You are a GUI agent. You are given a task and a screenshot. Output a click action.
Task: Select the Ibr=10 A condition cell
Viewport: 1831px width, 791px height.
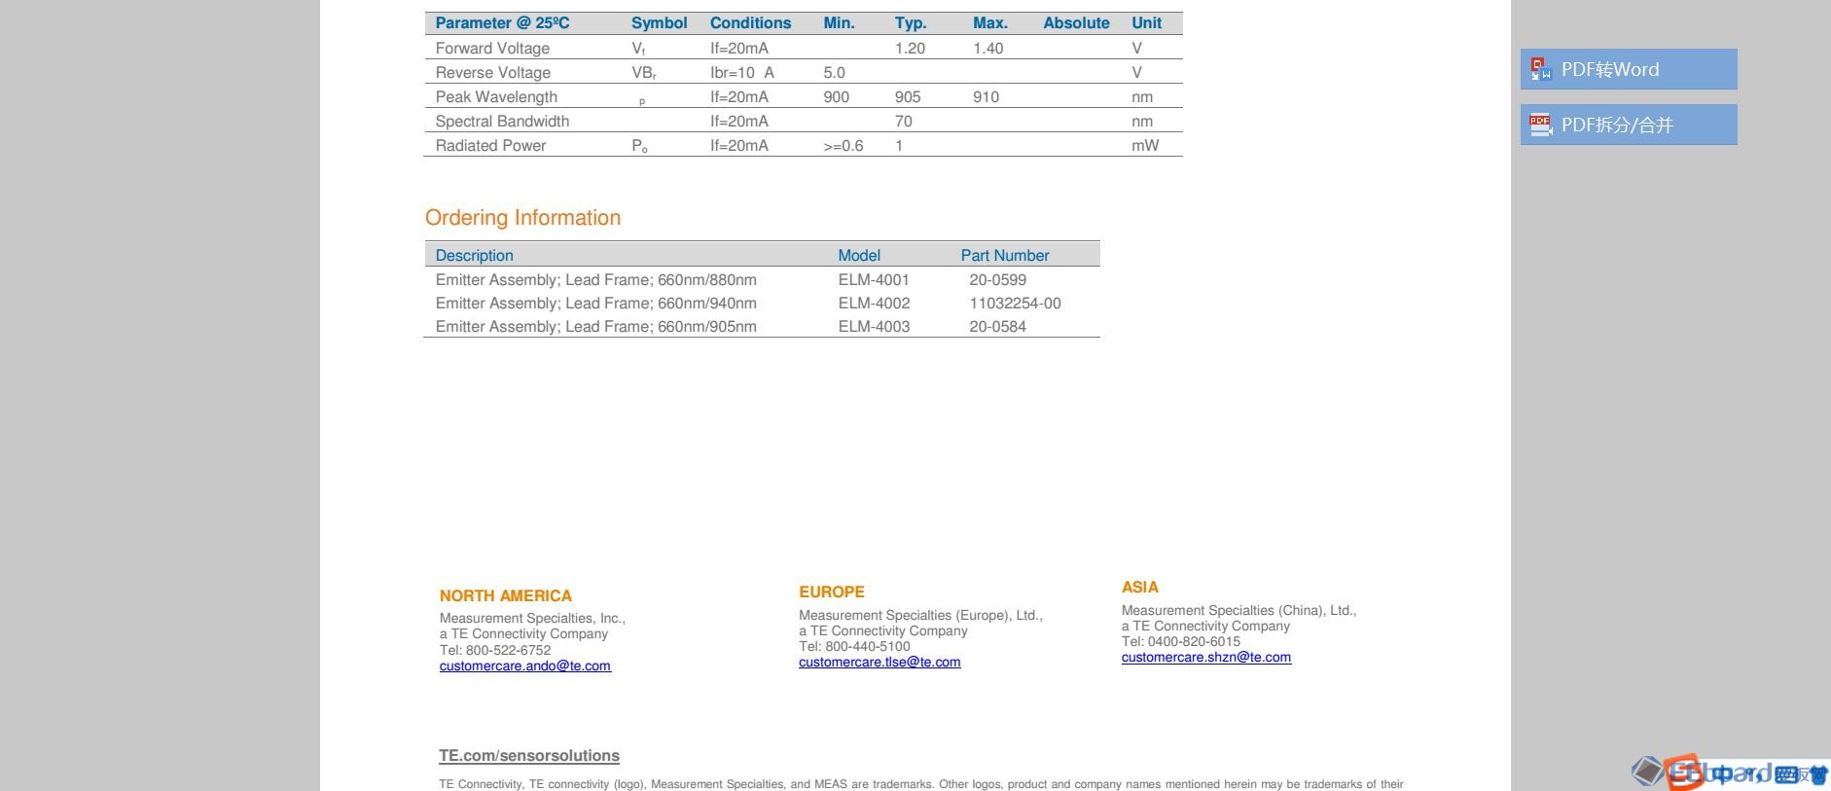coord(741,73)
